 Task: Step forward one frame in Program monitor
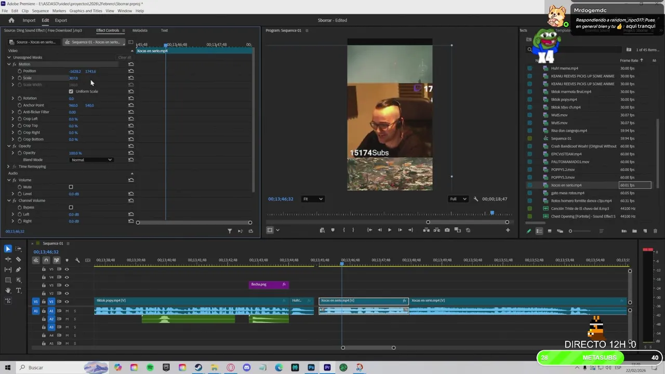coord(400,230)
